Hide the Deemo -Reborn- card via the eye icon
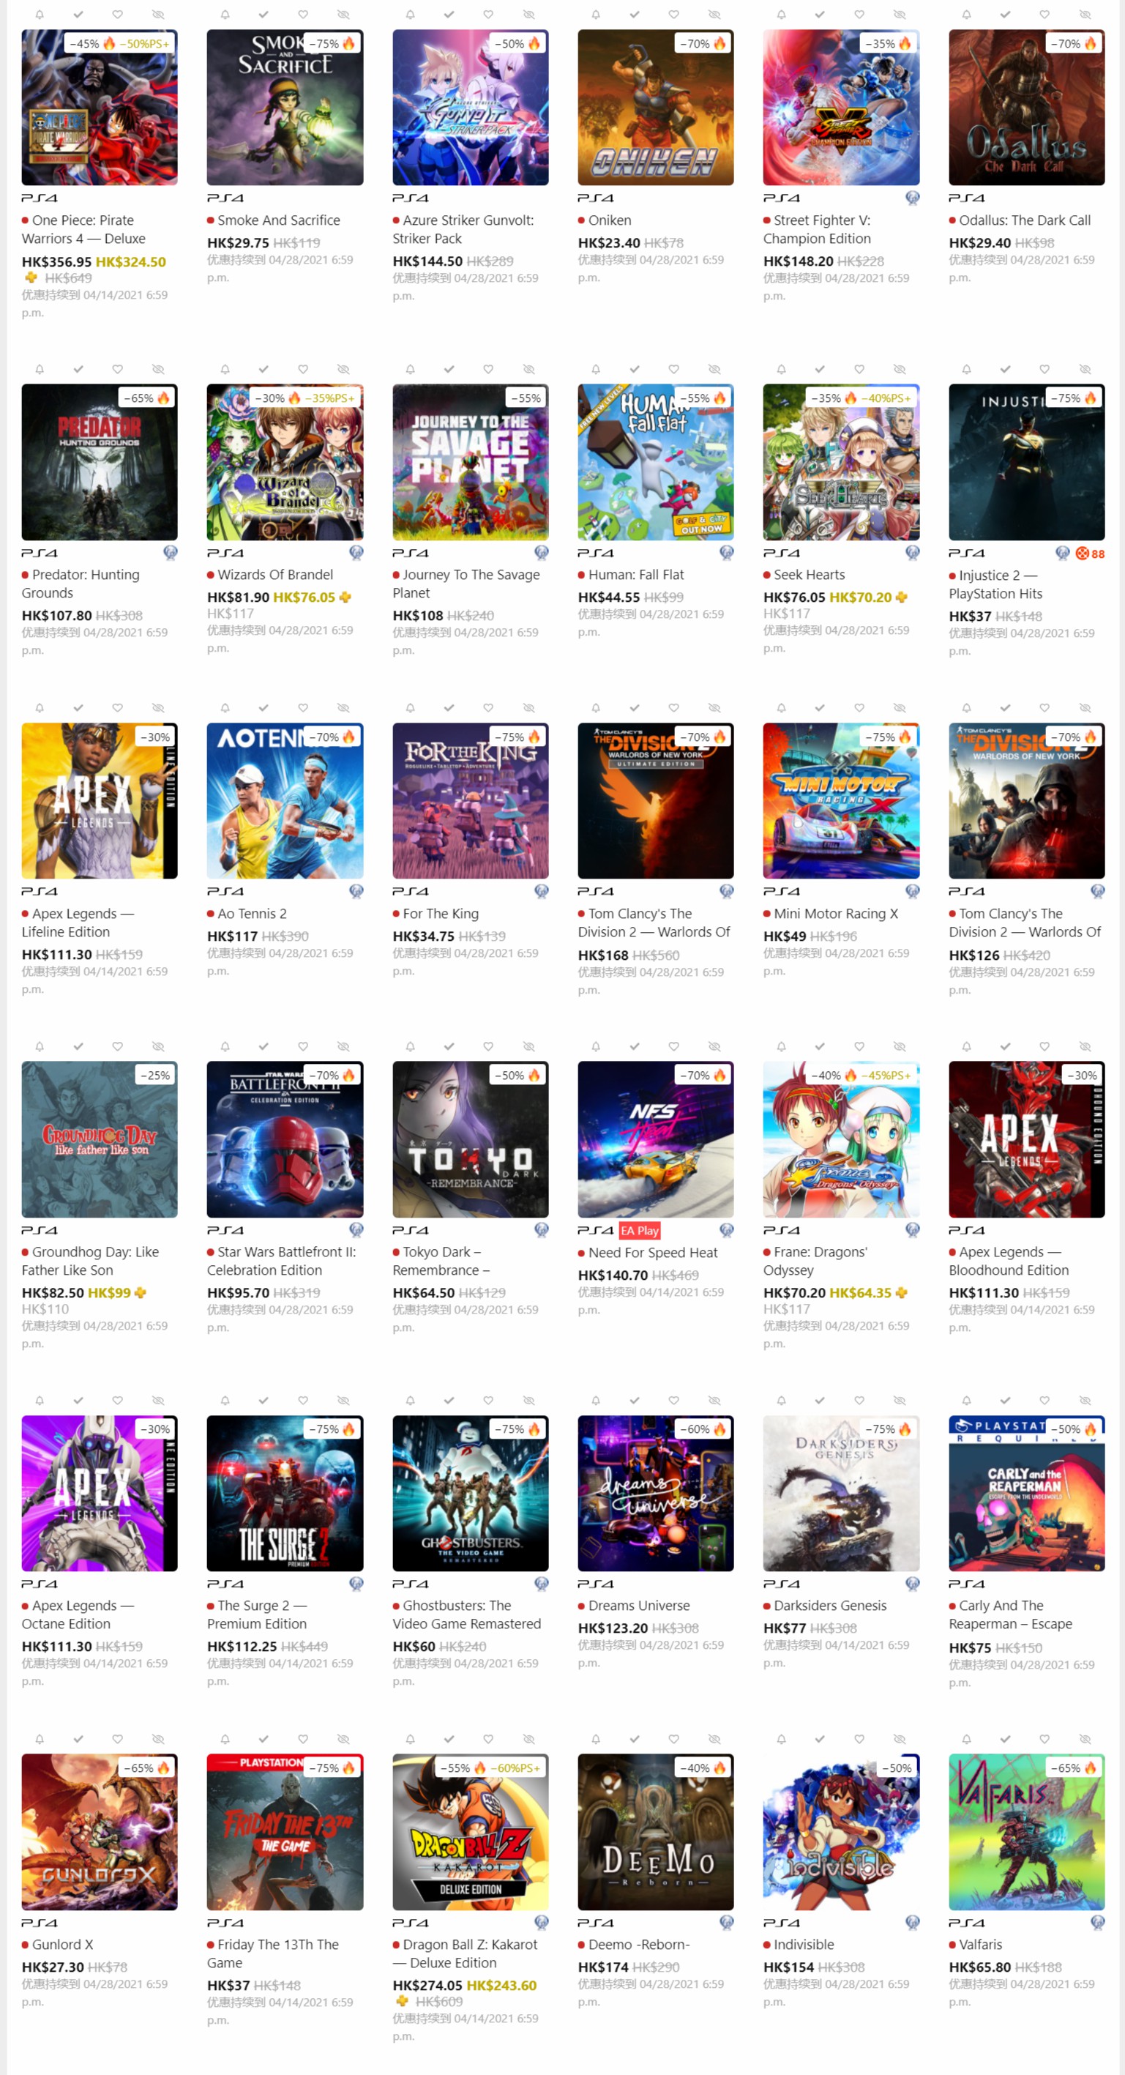Screen dimensions: 1125x2075 pos(714,1739)
